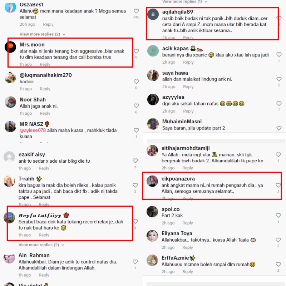
Task: Like OszaBest's comment with 415 likes
Action: tap(136, 11)
